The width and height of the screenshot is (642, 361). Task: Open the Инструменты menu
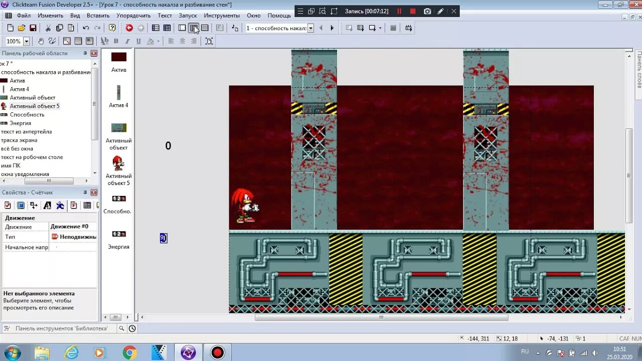tap(222, 16)
